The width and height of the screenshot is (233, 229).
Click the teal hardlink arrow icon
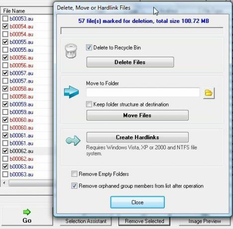point(73,140)
